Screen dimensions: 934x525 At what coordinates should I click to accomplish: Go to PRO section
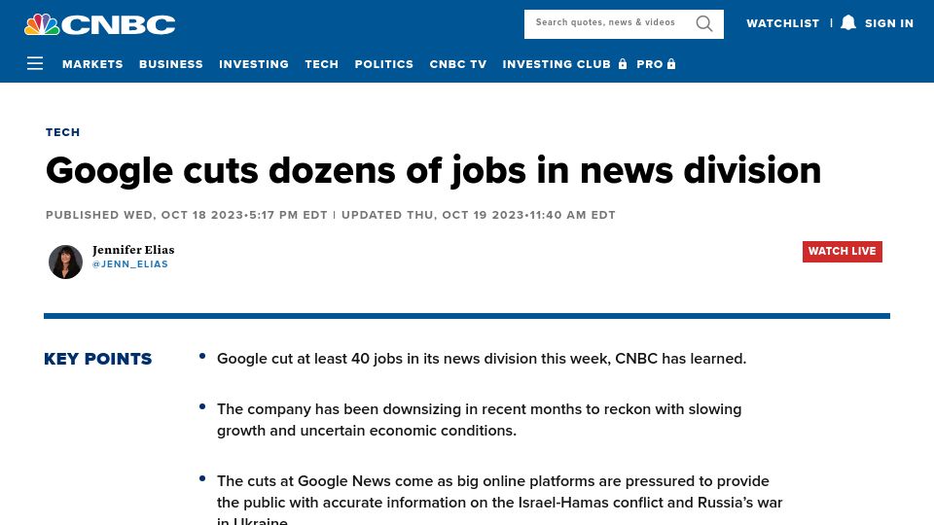(649, 64)
